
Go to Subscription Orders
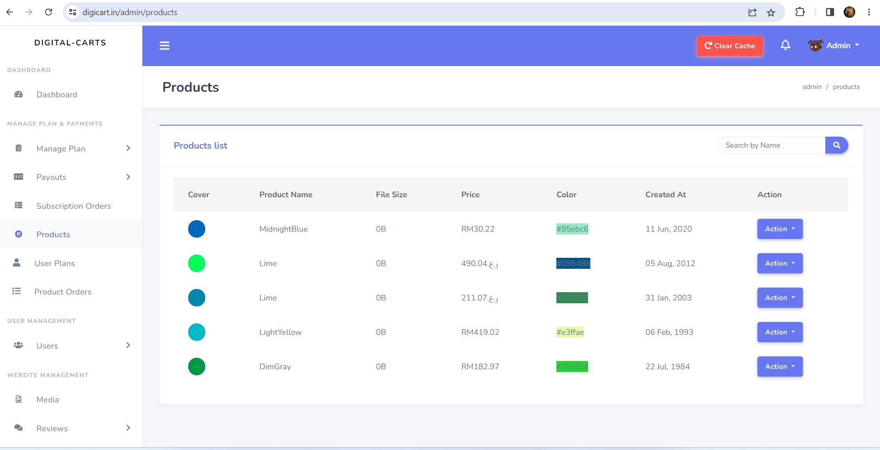click(73, 206)
